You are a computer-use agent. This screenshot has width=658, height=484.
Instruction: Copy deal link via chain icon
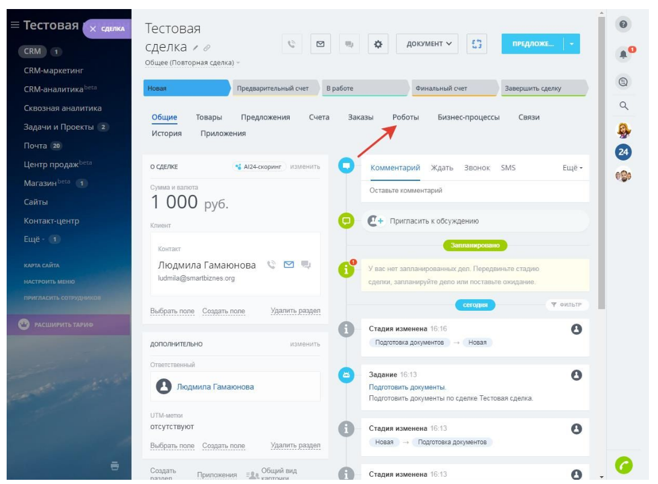click(x=207, y=48)
